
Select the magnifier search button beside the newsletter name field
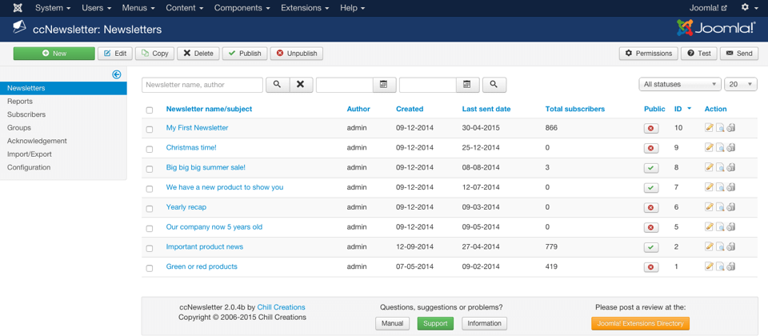[x=278, y=85]
